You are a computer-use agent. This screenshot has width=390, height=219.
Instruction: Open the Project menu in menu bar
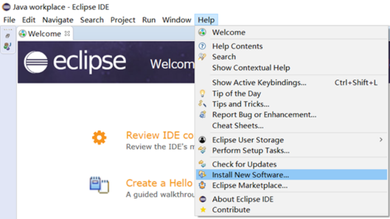click(123, 20)
